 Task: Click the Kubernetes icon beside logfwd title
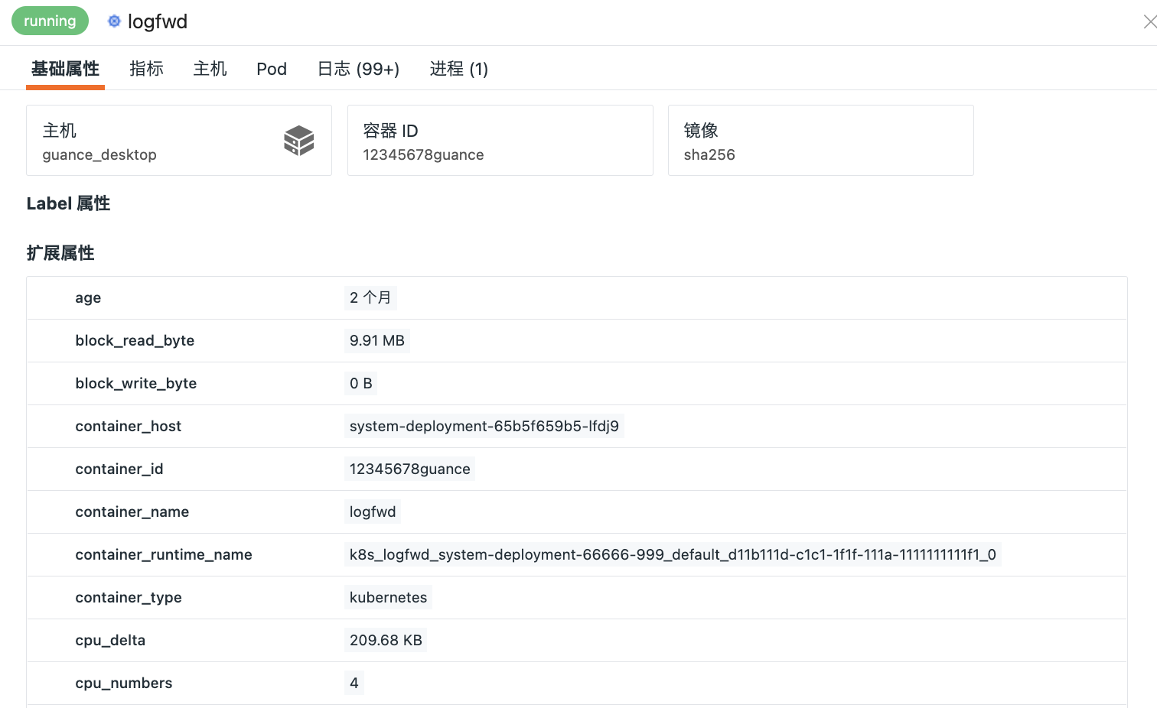point(114,21)
